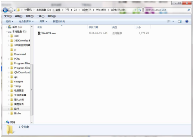The image size is (194, 138).
Task: Click the Forward navigation arrow button
Action: [x=11, y=10]
